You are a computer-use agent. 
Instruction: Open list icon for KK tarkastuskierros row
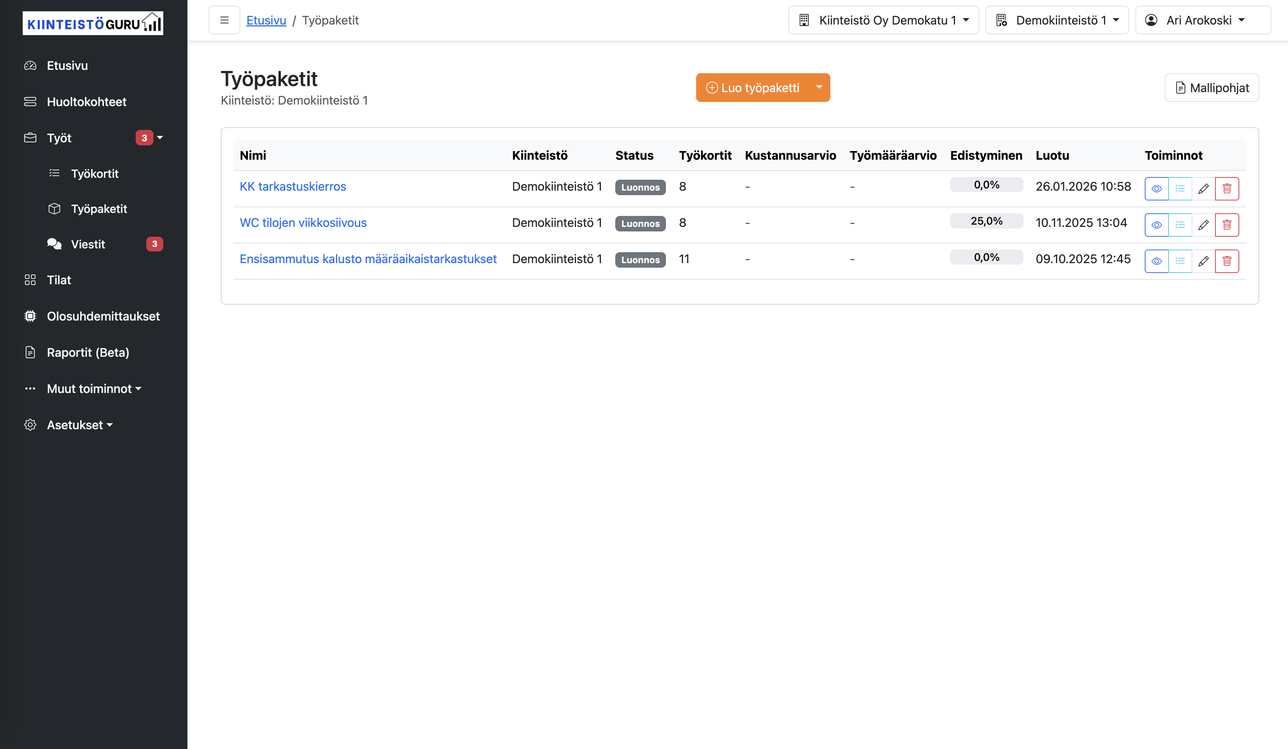[x=1180, y=188]
